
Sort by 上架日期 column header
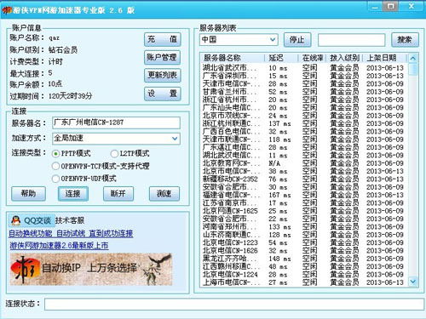pyautogui.click(x=385, y=58)
